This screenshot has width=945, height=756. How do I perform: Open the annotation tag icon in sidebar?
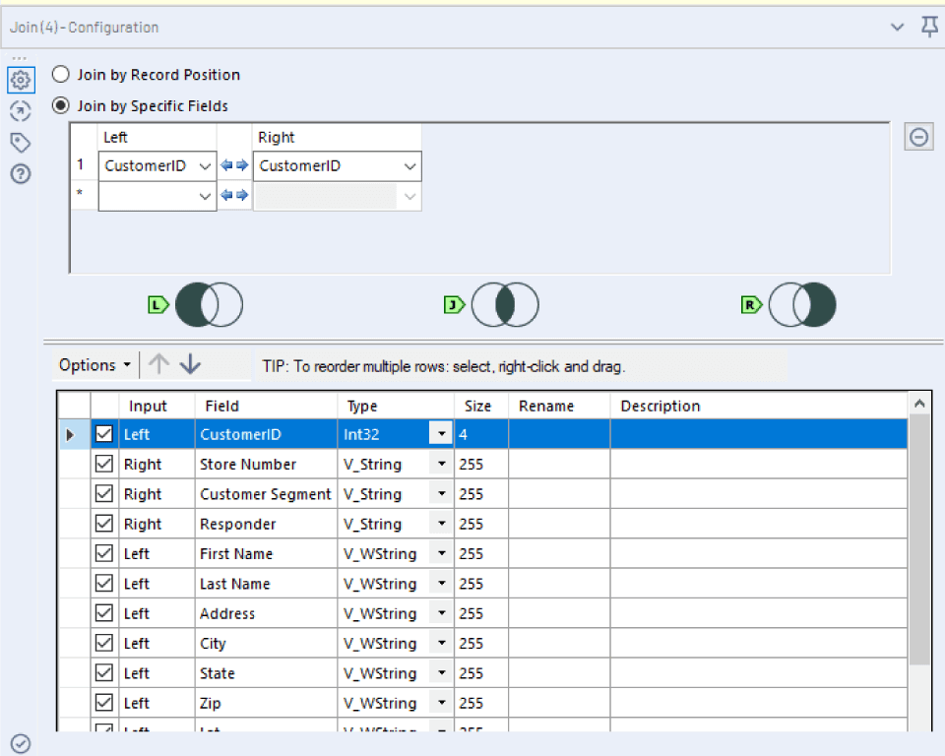pos(21,143)
